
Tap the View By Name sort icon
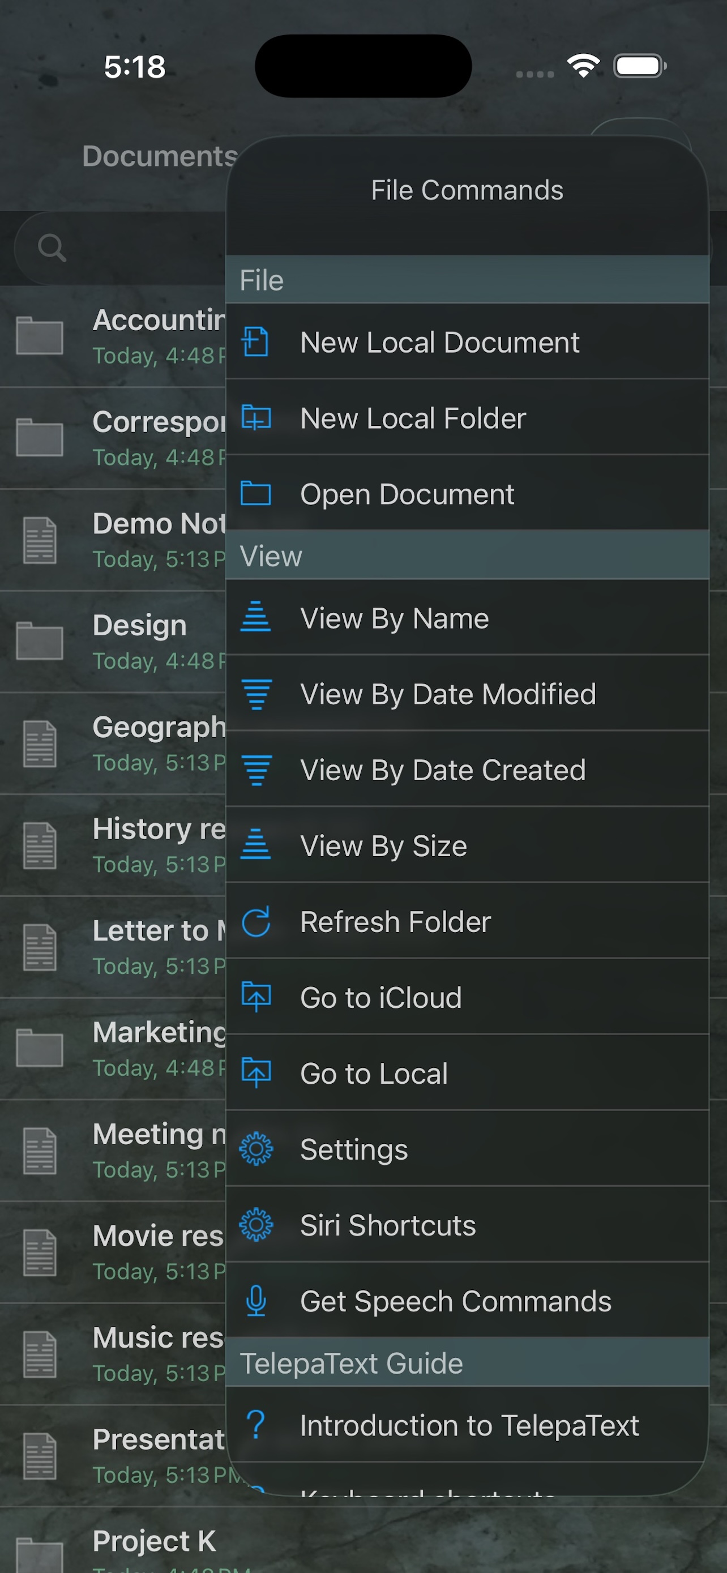click(x=256, y=617)
